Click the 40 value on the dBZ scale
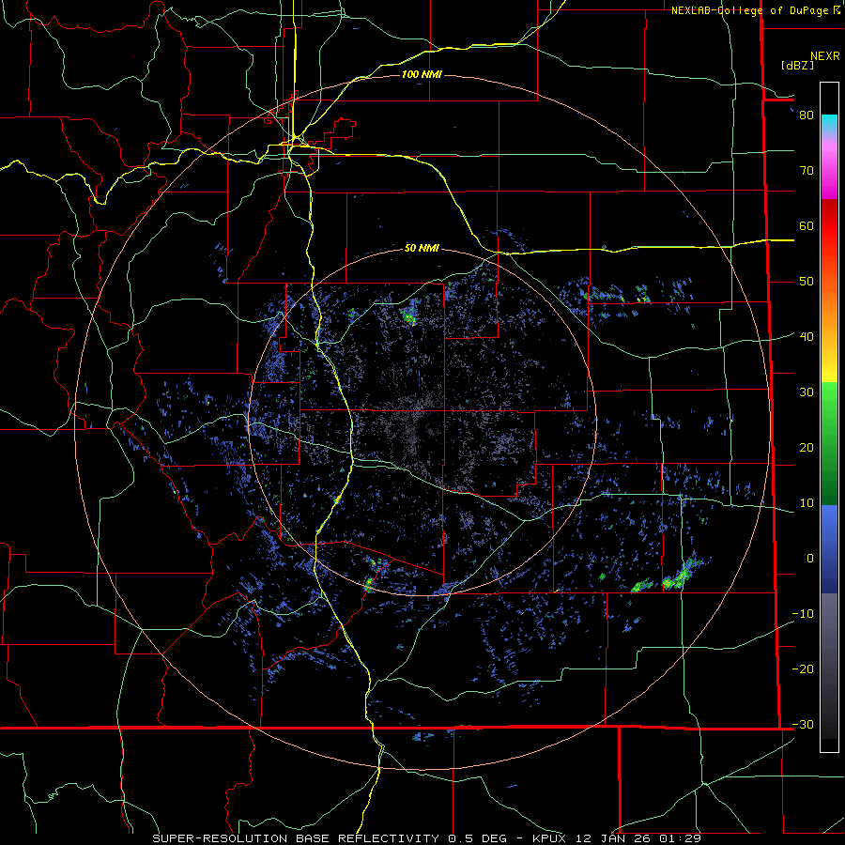845x845 pixels. pos(807,336)
